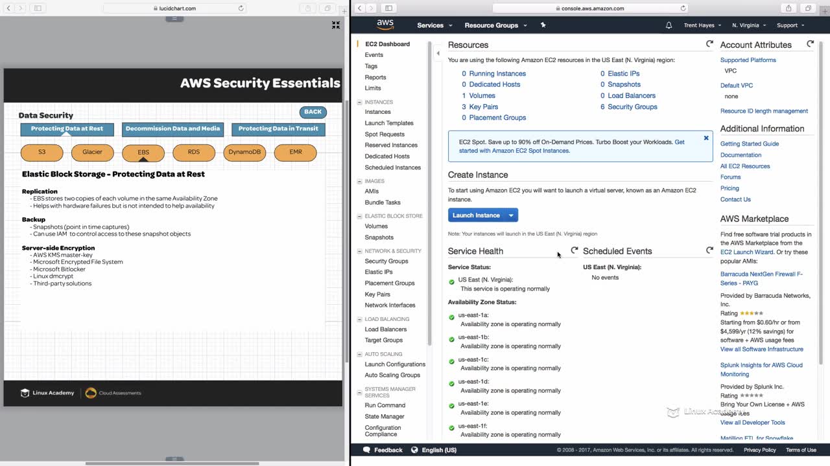Open the Supported Platforms link
Image resolution: width=830 pixels, height=466 pixels.
tap(748, 60)
